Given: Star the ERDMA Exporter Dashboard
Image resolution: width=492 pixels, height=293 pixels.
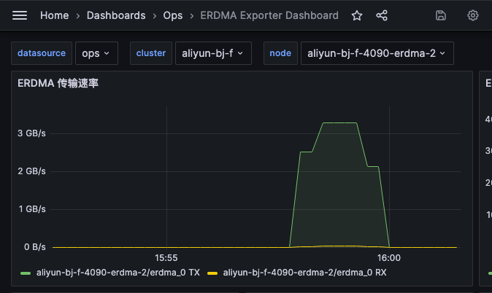Looking at the screenshot, I should (356, 15).
